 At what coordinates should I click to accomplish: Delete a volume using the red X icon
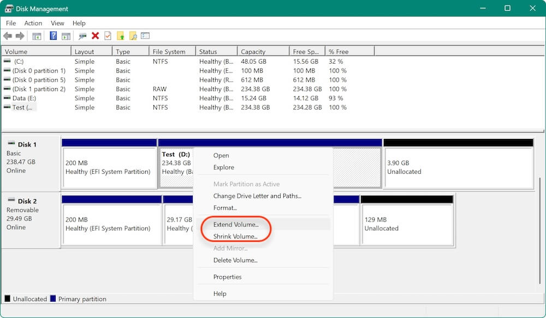coord(96,35)
